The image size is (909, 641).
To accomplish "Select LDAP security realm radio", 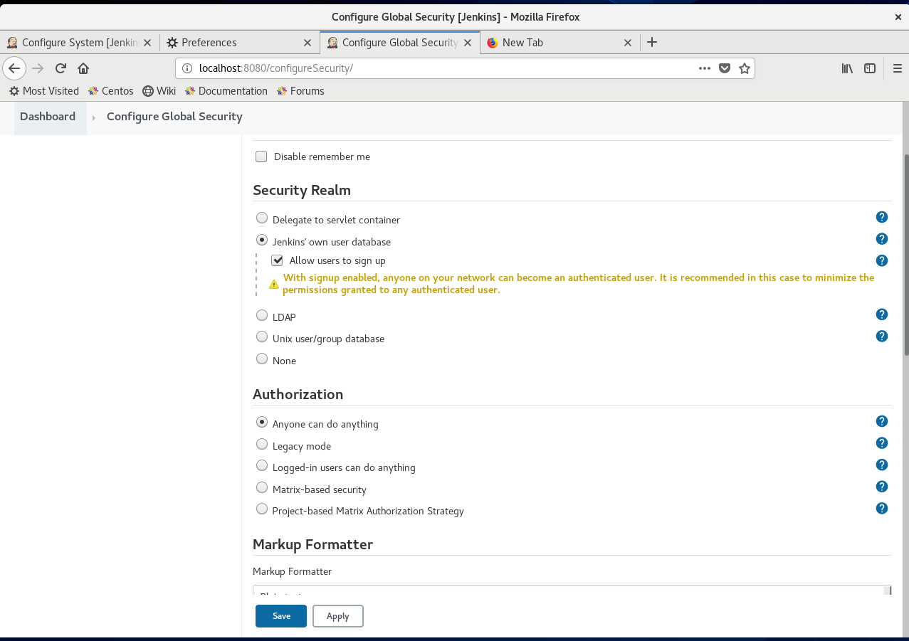I will pos(262,315).
